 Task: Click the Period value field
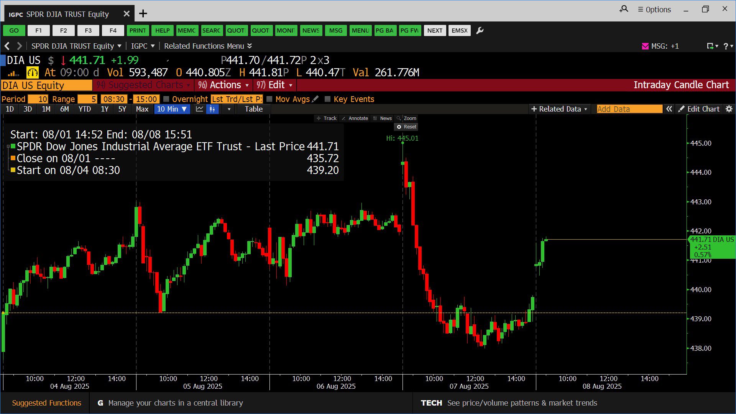tap(38, 99)
